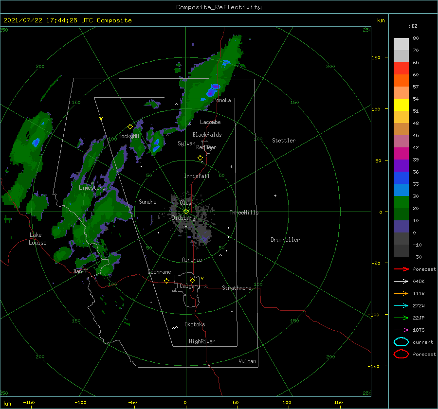Click the Composite_Reflectivity title

click(x=219, y=7)
